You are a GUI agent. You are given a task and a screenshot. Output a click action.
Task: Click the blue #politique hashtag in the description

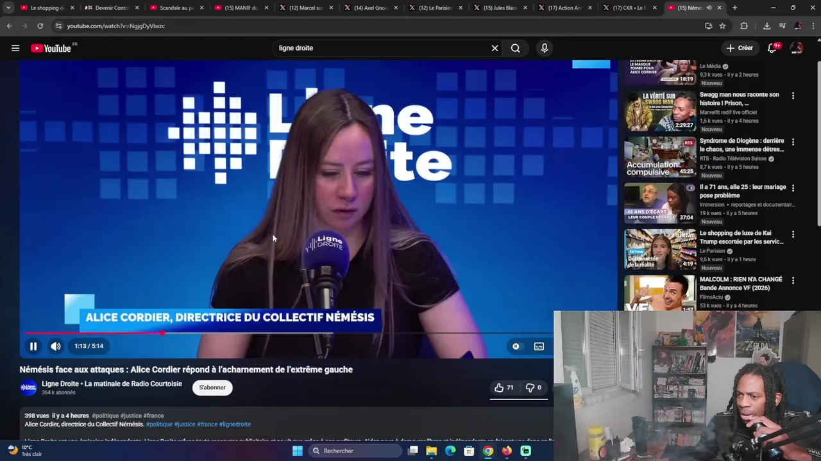[159, 425]
